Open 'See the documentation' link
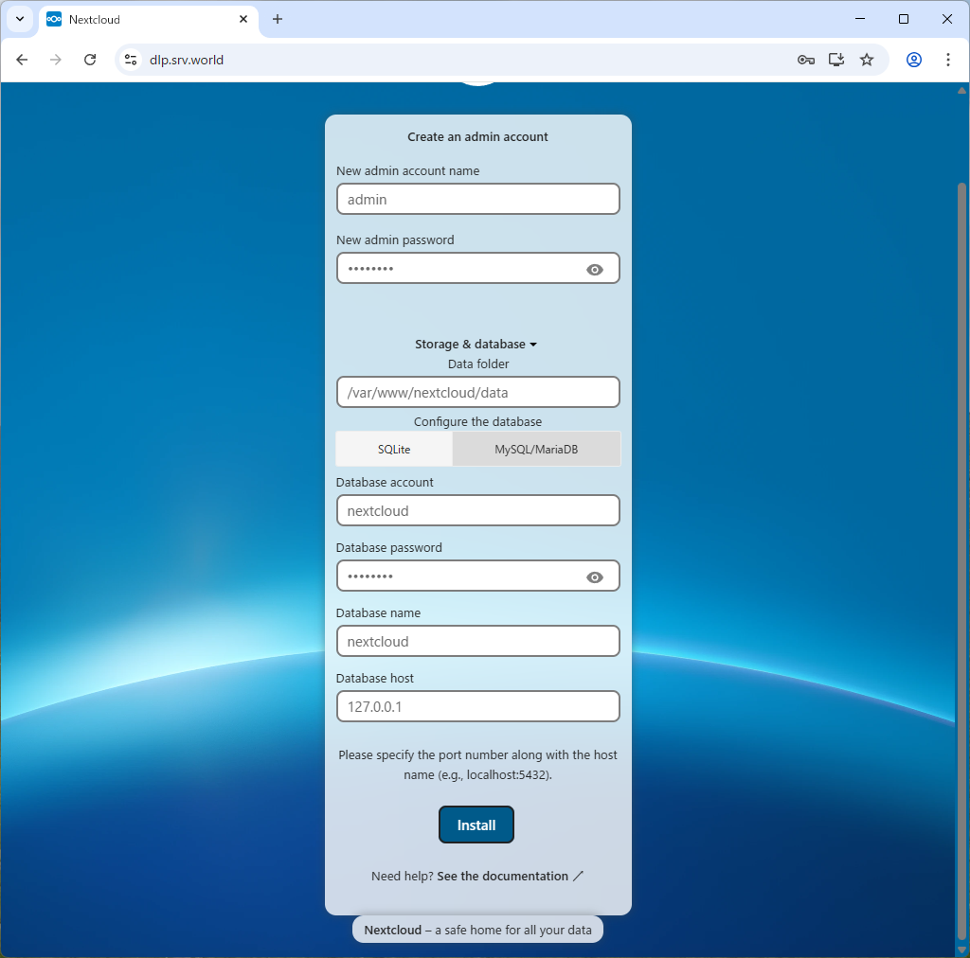The image size is (970, 958). tap(503, 876)
